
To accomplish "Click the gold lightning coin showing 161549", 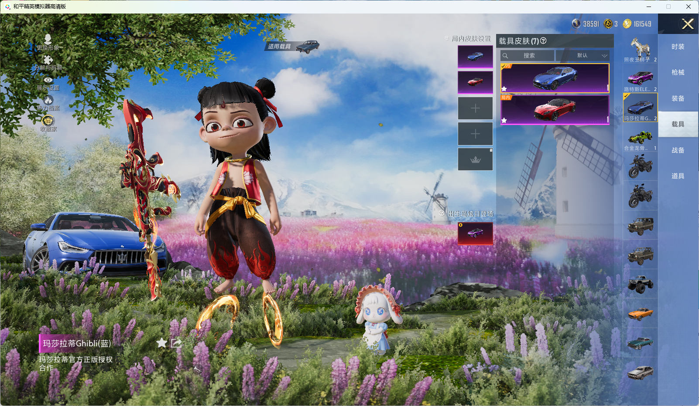I will 627,24.
